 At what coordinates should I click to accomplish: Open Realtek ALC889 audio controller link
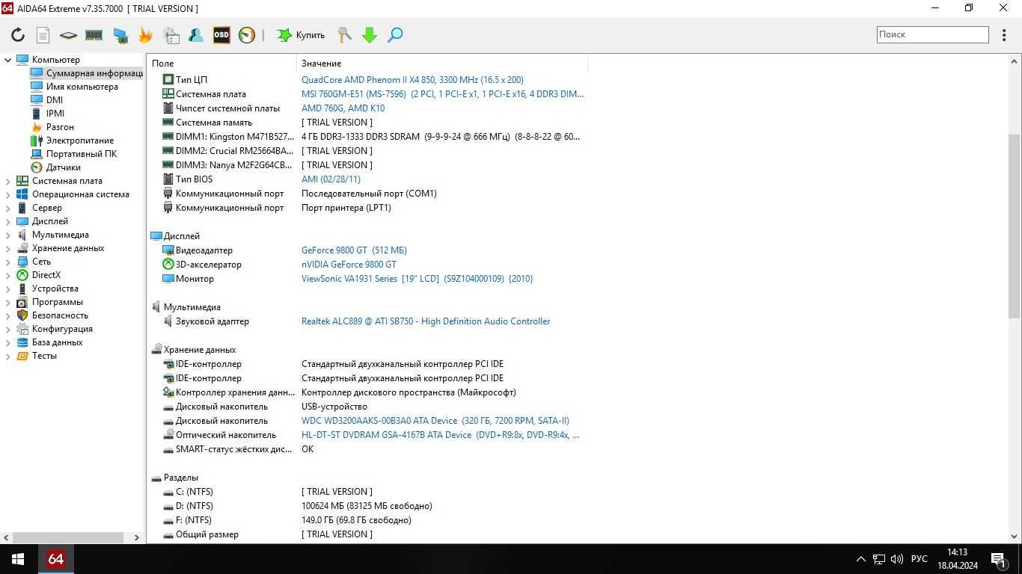[x=426, y=321]
